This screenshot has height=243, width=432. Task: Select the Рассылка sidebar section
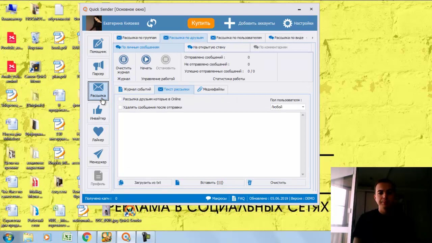98,90
